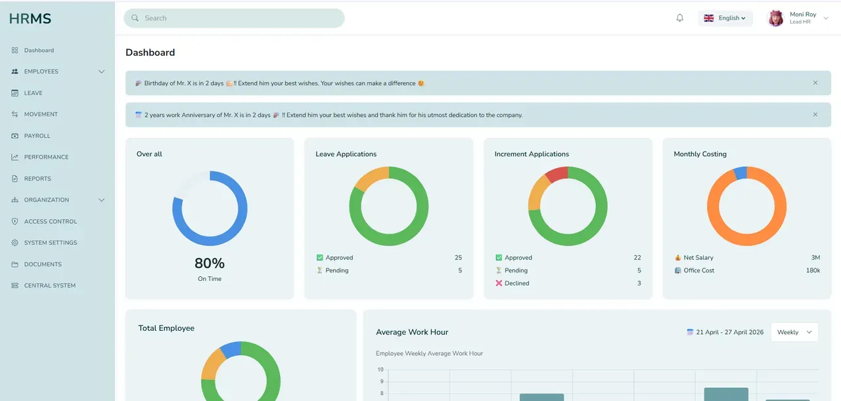
Task: Click the green check icon in Leave Applications
Action: click(x=320, y=258)
